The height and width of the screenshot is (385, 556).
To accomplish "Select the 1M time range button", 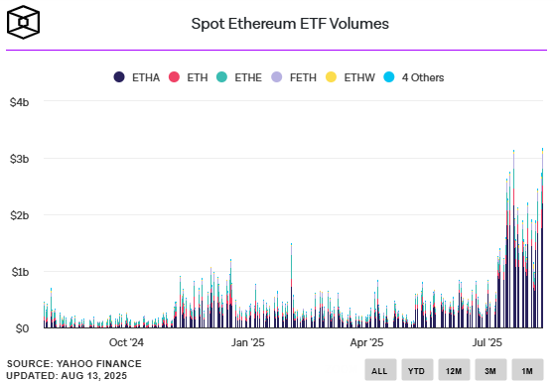I will (x=527, y=370).
